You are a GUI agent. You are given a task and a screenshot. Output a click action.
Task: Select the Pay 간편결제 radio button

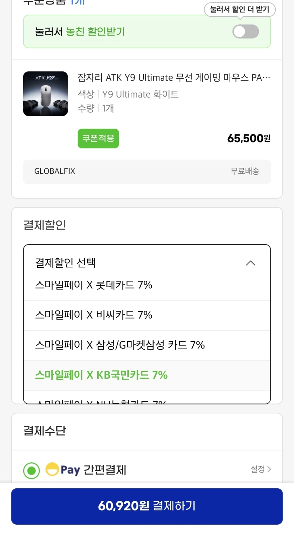pyautogui.click(x=31, y=470)
